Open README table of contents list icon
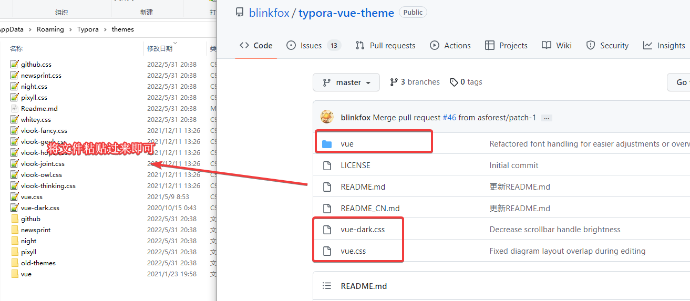The width and height of the screenshot is (690, 301). click(327, 286)
